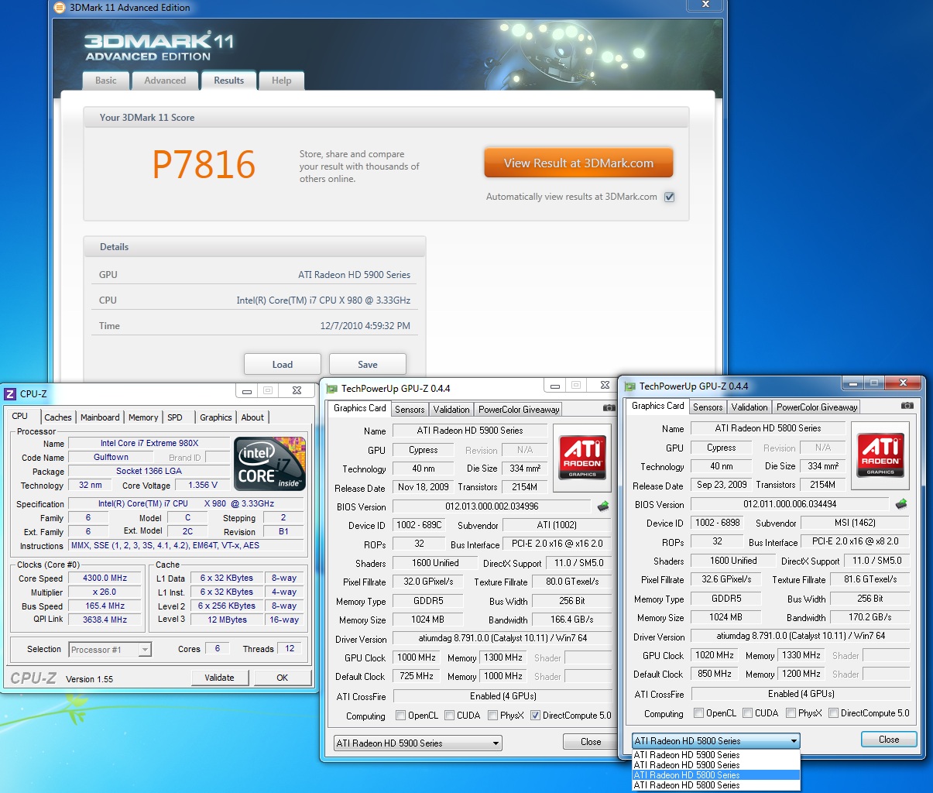Open PowerColor Giveaway tab in right GPU-Z
Screen dimensions: 933x793
coord(817,407)
